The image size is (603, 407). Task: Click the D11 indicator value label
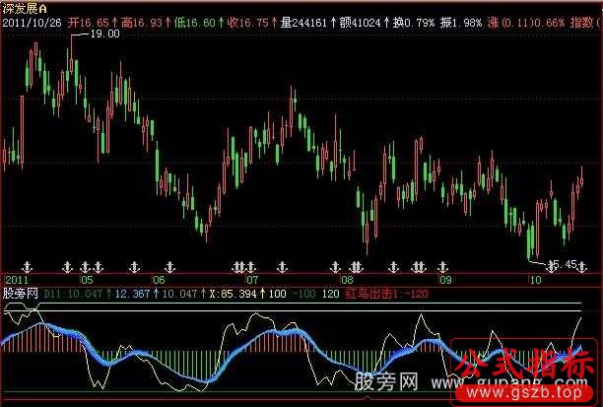(x=72, y=293)
